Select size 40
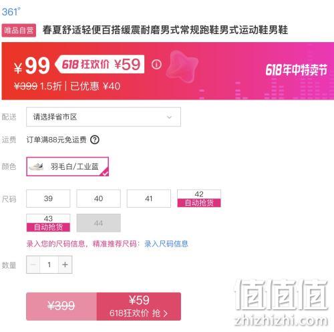The height and width of the screenshot is (332, 334). pyautogui.click(x=98, y=198)
